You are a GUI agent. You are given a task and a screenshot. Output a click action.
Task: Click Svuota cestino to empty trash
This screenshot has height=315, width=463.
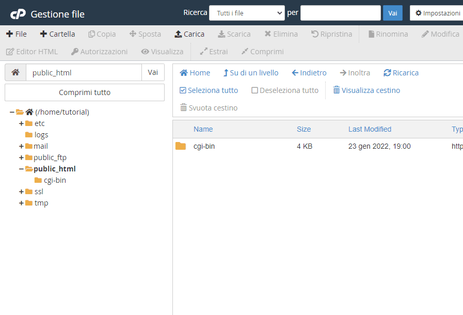(209, 108)
